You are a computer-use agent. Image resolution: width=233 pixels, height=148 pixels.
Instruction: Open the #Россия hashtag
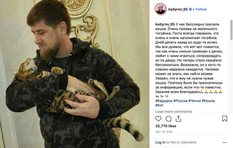pos(180,101)
